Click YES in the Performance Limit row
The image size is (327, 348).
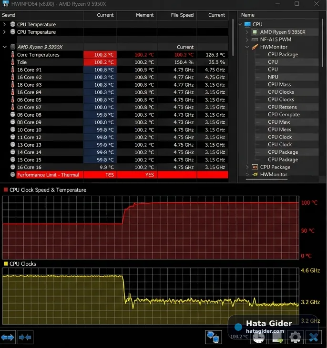(x=149, y=175)
